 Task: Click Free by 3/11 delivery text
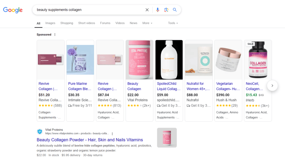[82, 105]
